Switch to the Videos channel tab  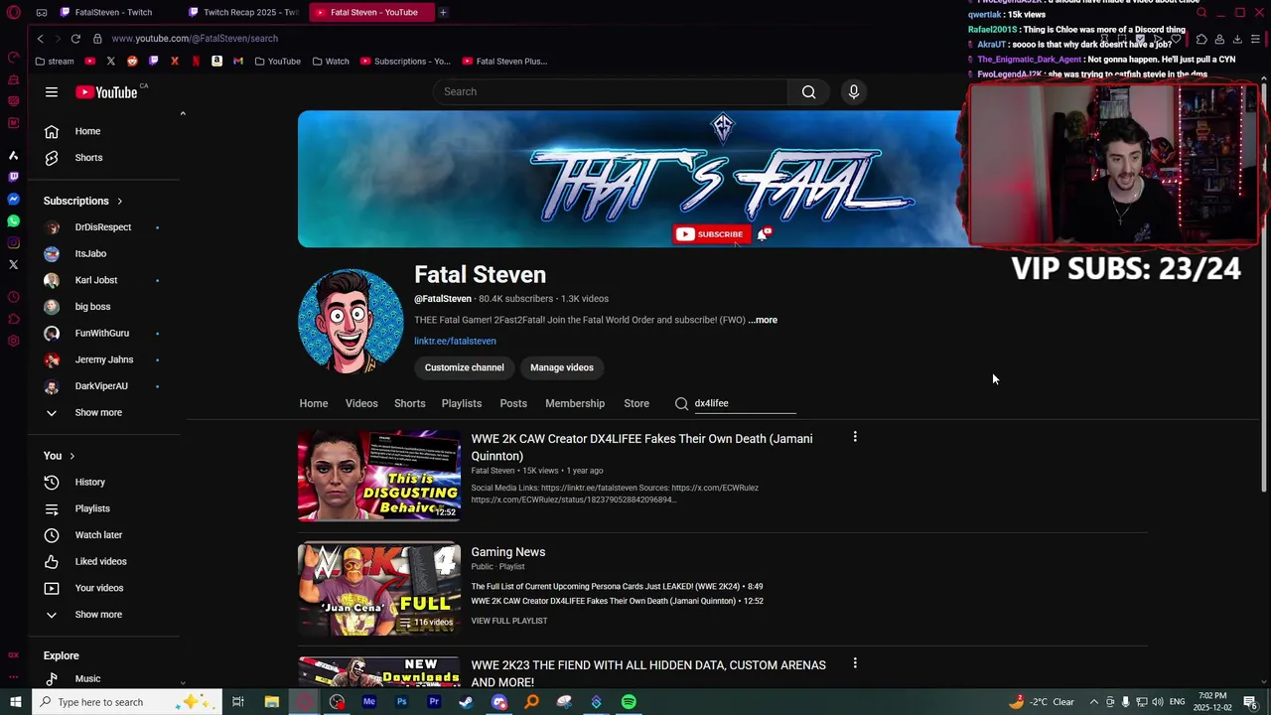click(x=361, y=403)
